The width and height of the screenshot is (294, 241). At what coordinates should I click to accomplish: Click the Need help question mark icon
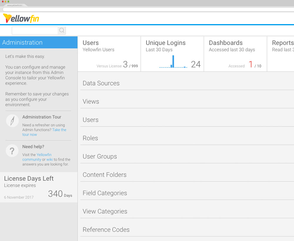(x=12, y=150)
